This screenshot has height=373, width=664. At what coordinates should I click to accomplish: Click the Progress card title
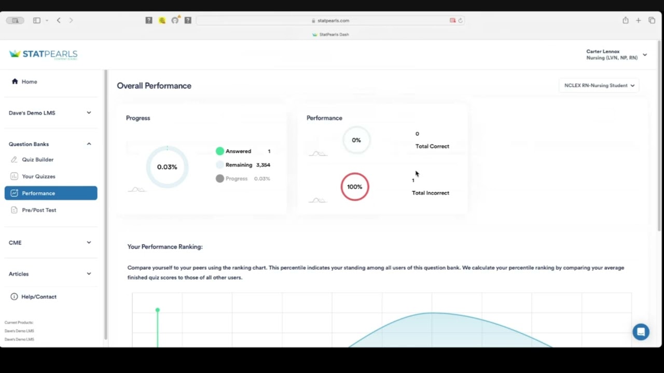[138, 118]
